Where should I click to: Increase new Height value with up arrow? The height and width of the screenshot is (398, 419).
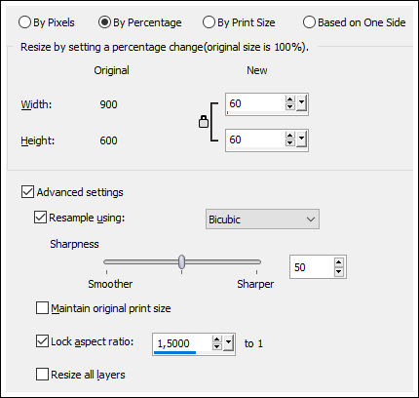[290, 136]
